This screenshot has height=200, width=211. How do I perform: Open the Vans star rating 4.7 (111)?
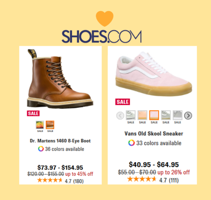[x=153, y=180]
